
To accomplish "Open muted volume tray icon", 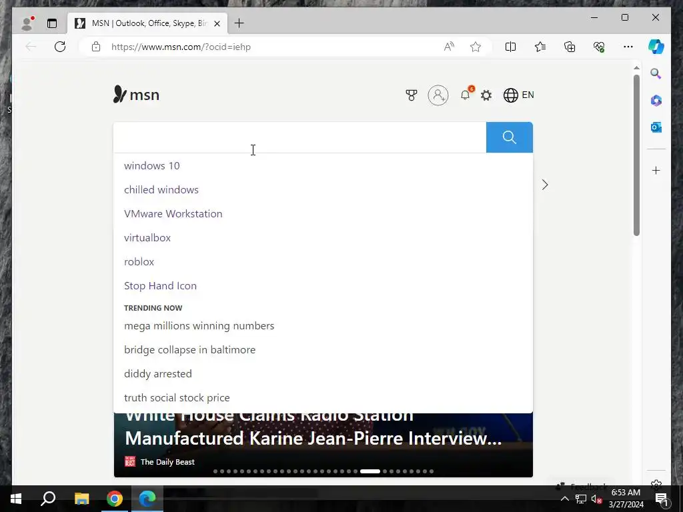I will point(596,499).
